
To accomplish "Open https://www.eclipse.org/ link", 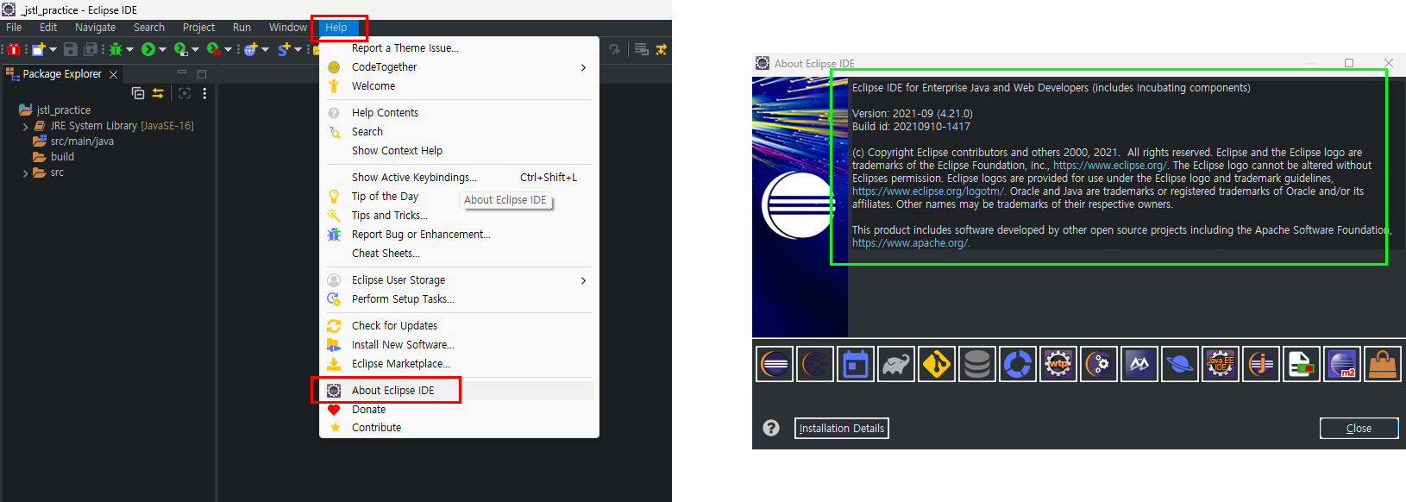I will pos(1109,166).
